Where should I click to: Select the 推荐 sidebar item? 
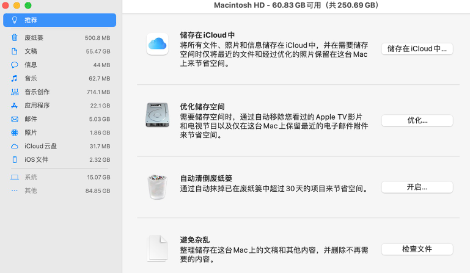pos(60,20)
